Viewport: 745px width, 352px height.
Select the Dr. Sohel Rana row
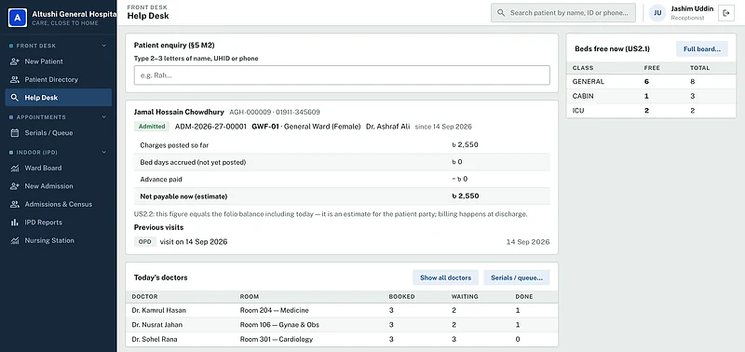[342, 339]
